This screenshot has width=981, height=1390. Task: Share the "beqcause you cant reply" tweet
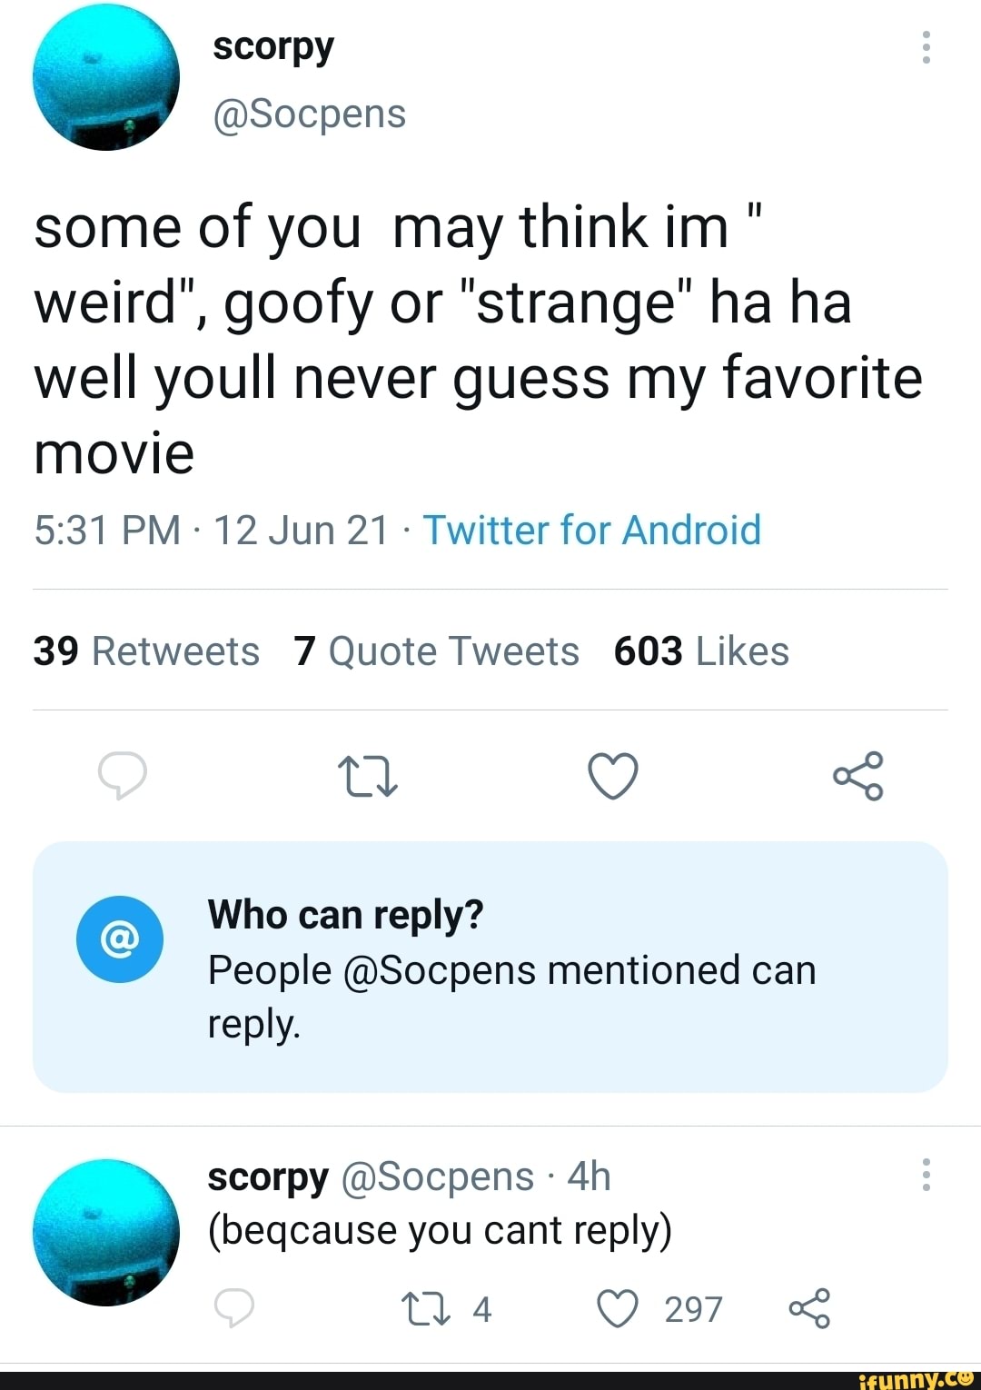tap(809, 1308)
